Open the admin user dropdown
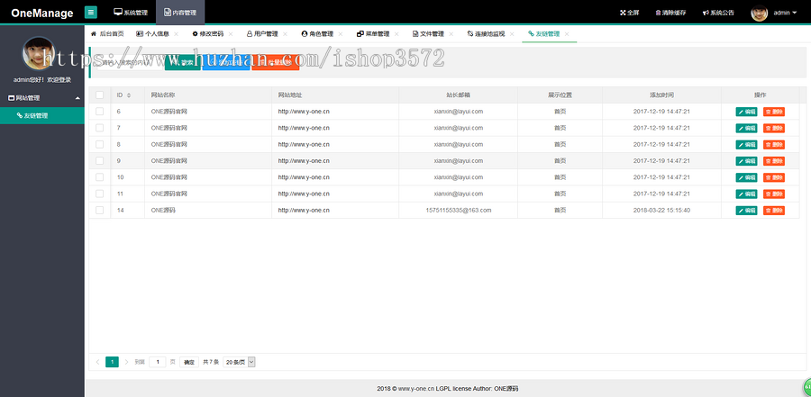811x397 pixels. (x=785, y=13)
